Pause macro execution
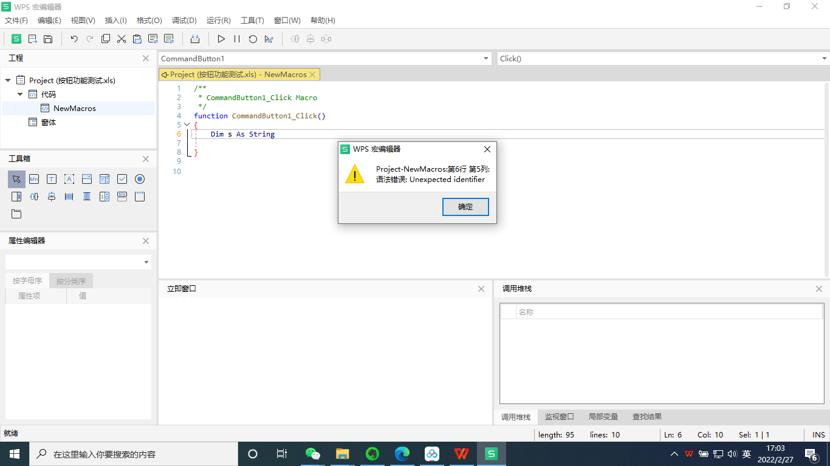830x466 pixels. tap(236, 39)
